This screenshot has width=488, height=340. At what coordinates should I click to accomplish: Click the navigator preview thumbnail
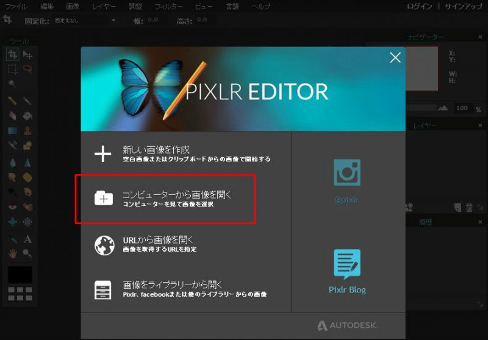(422, 69)
